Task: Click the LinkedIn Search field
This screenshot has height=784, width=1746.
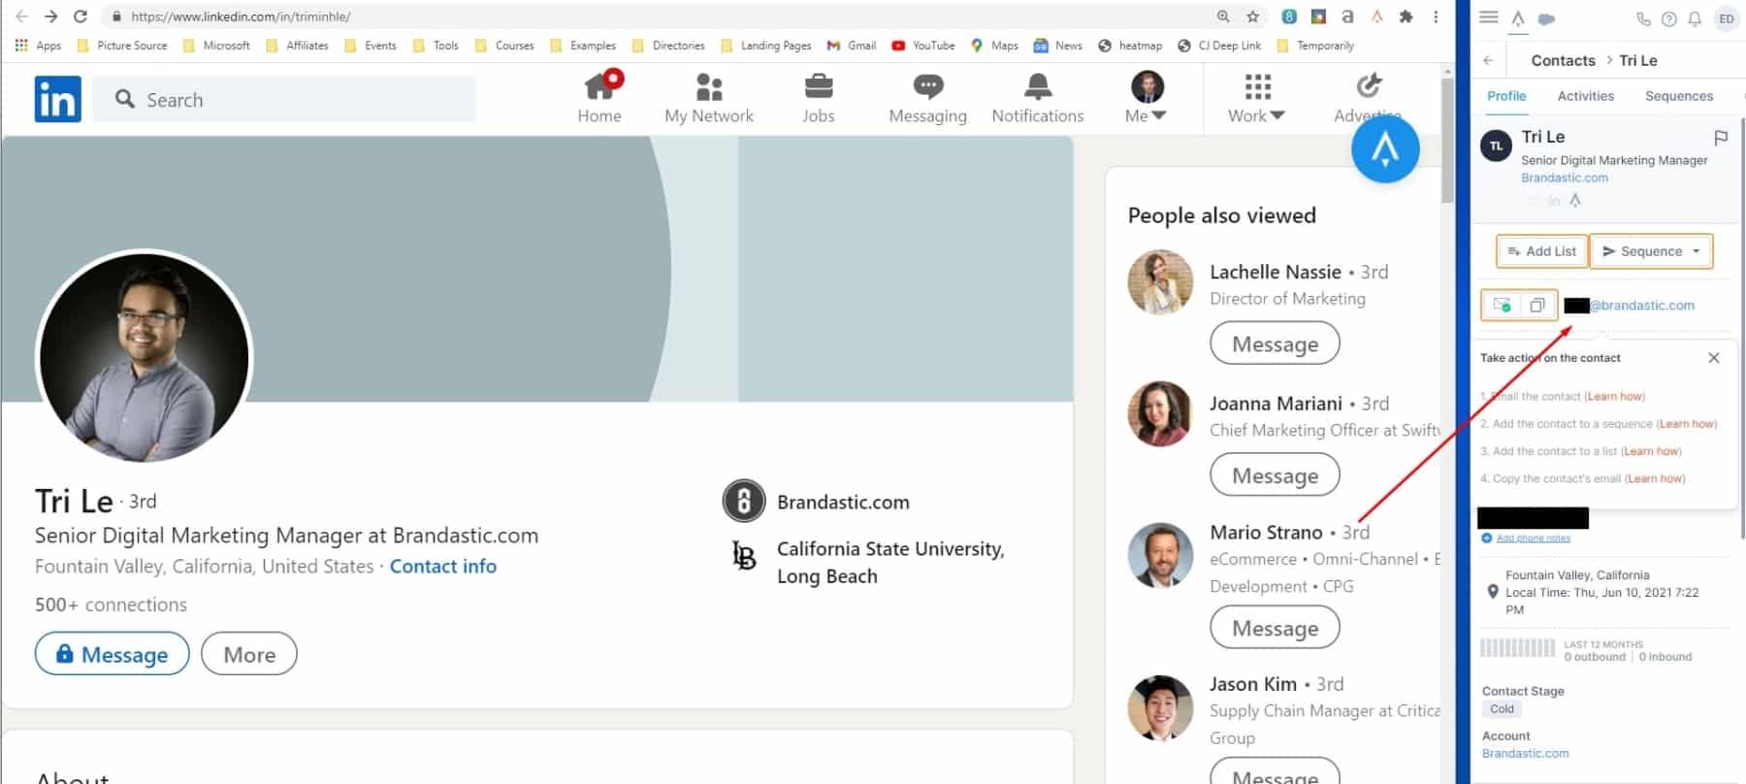Action: click(x=284, y=99)
